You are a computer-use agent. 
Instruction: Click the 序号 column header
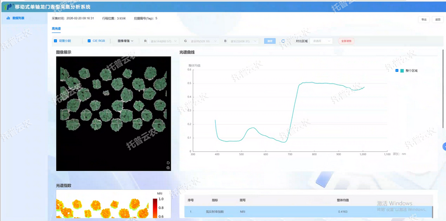click(x=191, y=200)
